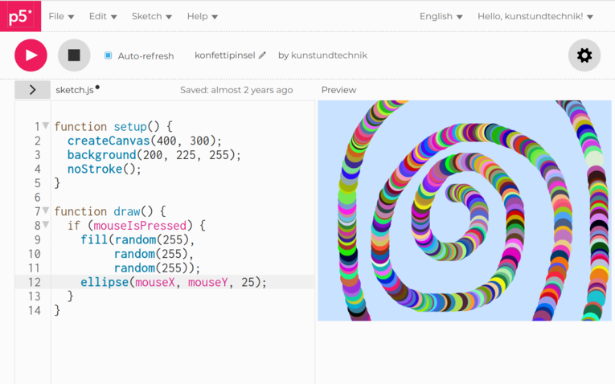This screenshot has width=615, height=384.
Task: Toggle the Auto-refresh checkbox
Action: pyautogui.click(x=109, y=56)
